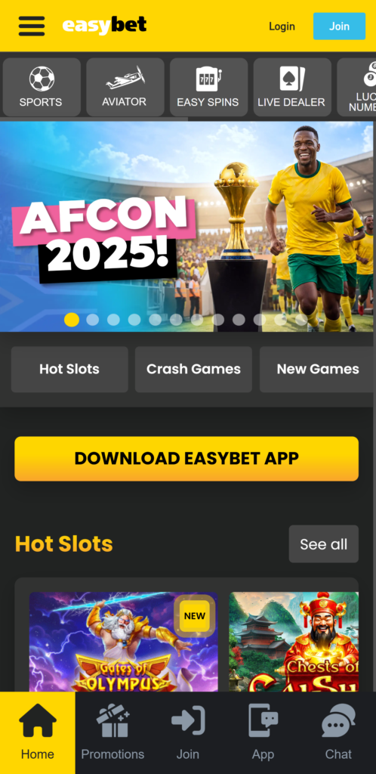The image size is (376, 774).
Task: Open Easy Spins slot category
Action: pyautogui.click(x=208, y=87)
